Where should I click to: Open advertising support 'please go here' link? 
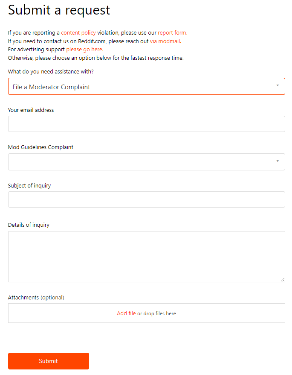[x=85, y=50]
